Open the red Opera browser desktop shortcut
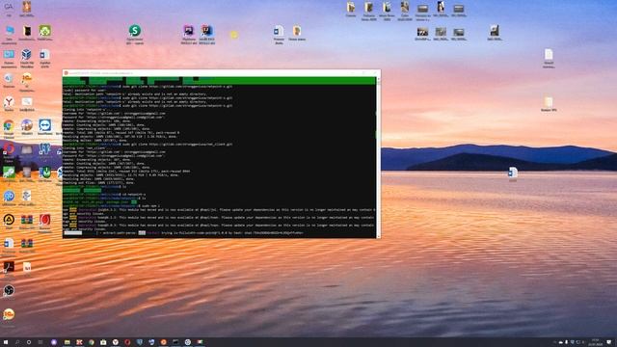617x347 pixels. [x=9, y=149]
